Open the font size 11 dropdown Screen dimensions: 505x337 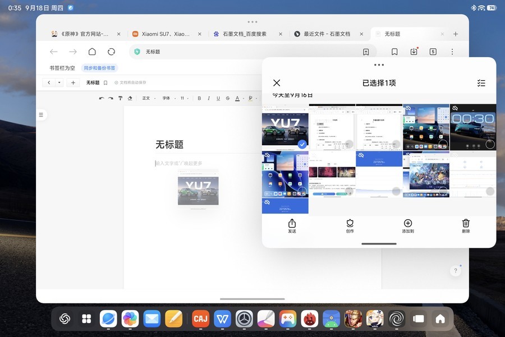(x=184, y=98)
